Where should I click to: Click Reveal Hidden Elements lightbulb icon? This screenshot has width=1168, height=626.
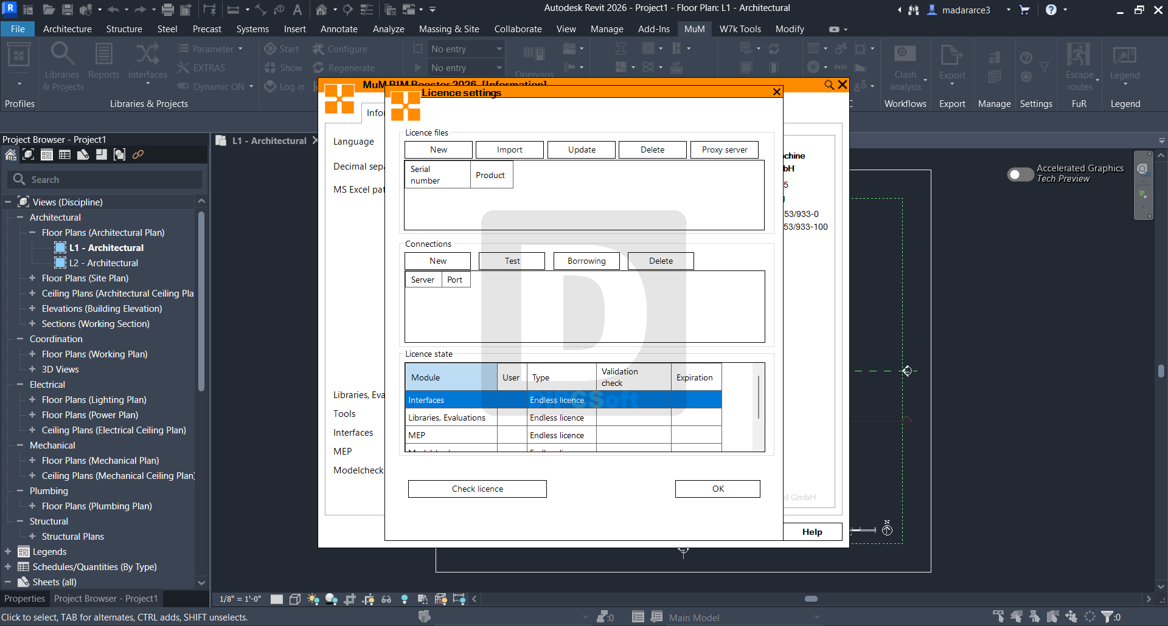point(405,599)
